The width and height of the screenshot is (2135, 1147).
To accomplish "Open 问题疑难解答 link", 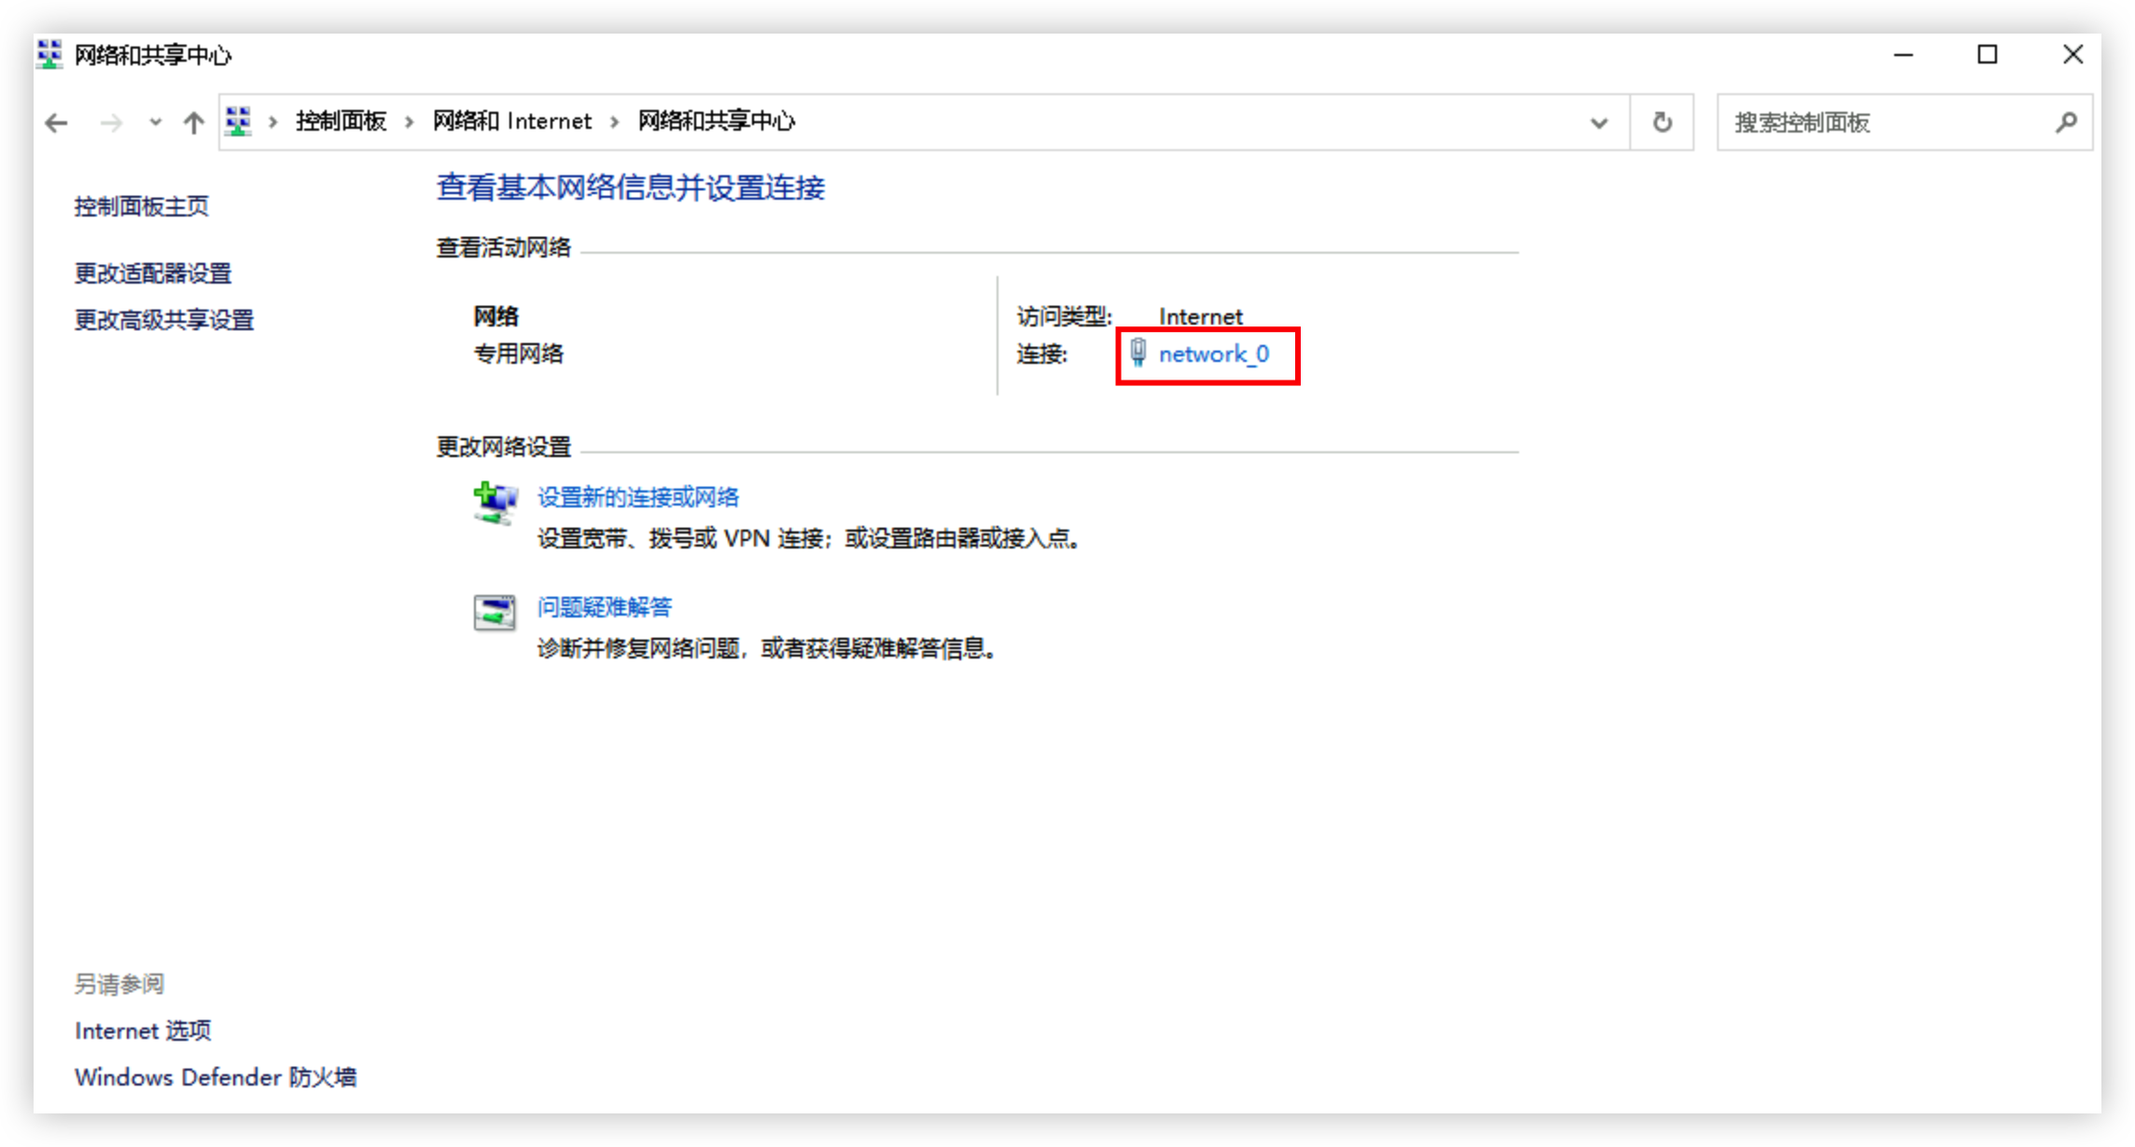I will (605, 607).
